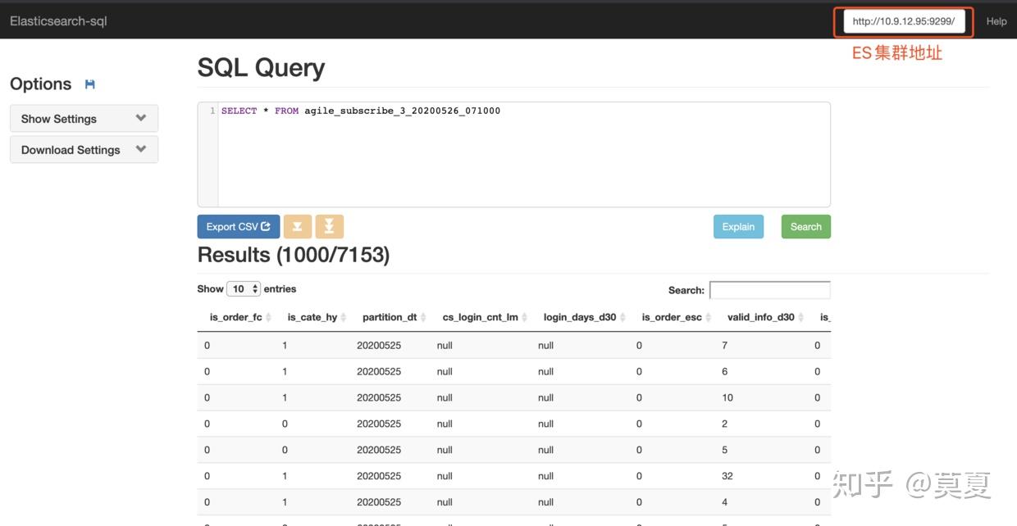Viewport: 1017px width, 526px height.
Task: Expand the Show Settings panel
Action: (84, 119)
